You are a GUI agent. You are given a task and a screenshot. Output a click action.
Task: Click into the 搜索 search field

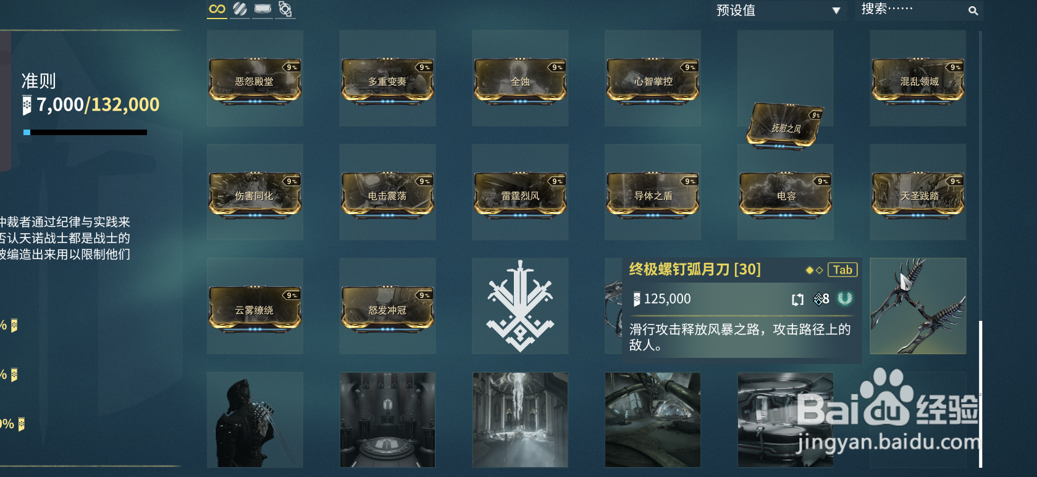click(918, 10)
